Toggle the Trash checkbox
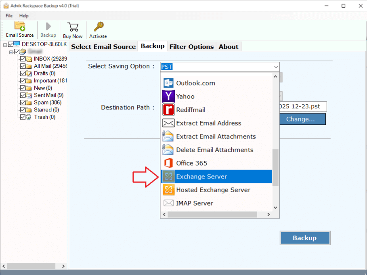This screenshot has width=367, height=275. click(23, 117)
